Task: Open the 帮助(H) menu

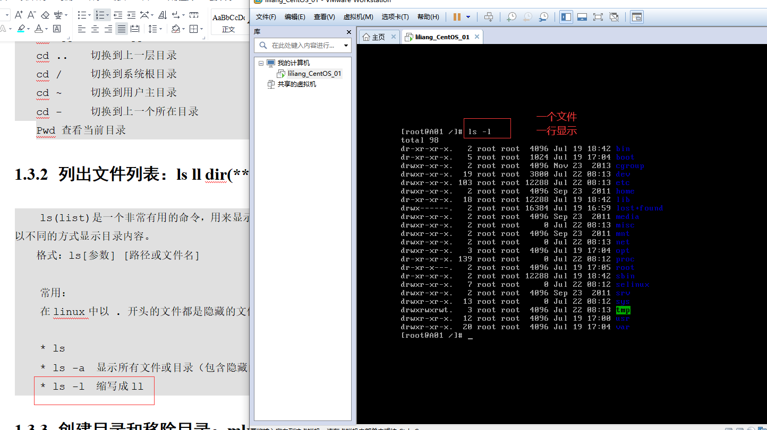Action: [x=428, y=17]
